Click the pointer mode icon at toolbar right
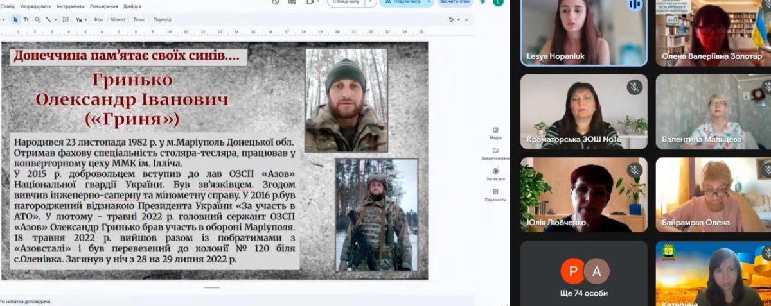The height and width of the screenshot is (306, 771). point(452,19)
